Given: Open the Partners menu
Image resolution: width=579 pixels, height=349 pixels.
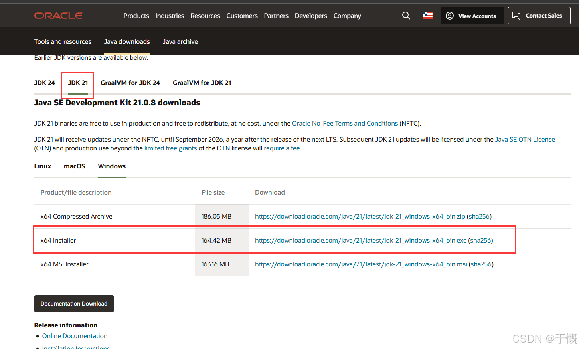Looking at the screenshot, I should pyautogui.click(x=276, y=16).
